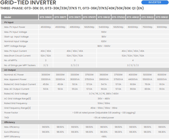Click the Power Factor row label
Screen dimensions: 169x139
11,113
